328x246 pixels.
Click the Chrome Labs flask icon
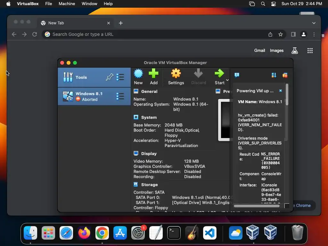pos(295,50)
